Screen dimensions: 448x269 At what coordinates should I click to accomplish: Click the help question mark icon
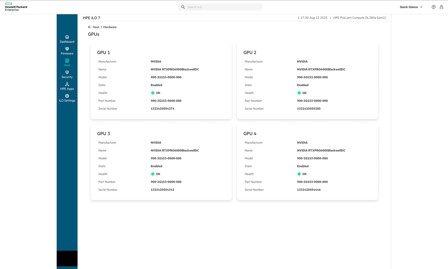[433, 7]
